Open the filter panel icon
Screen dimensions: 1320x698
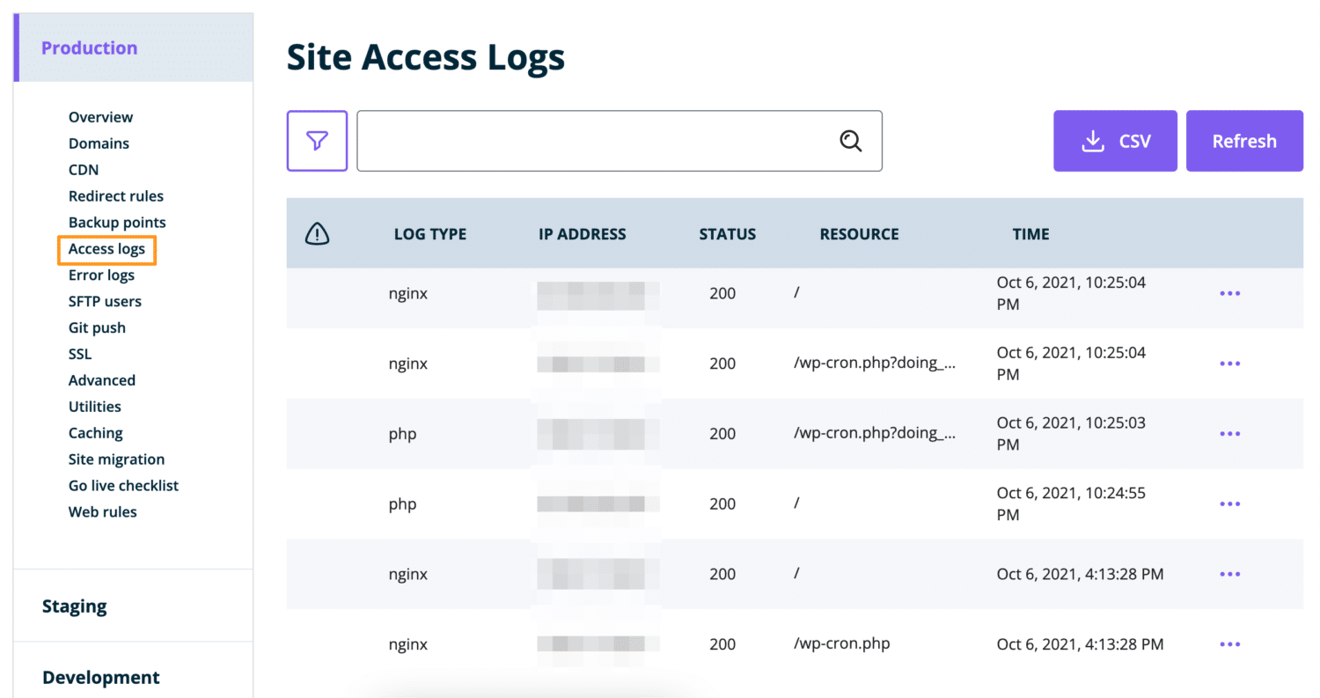pyautogui.click(x=317, y=141)
